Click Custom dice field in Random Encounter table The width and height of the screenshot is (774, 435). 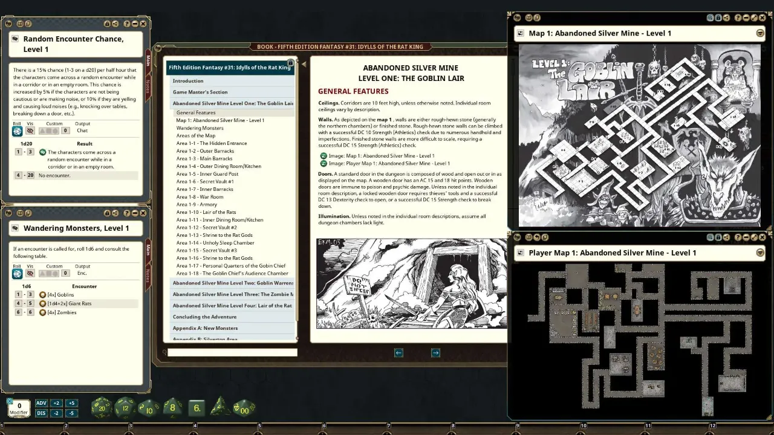click(65, 130)
